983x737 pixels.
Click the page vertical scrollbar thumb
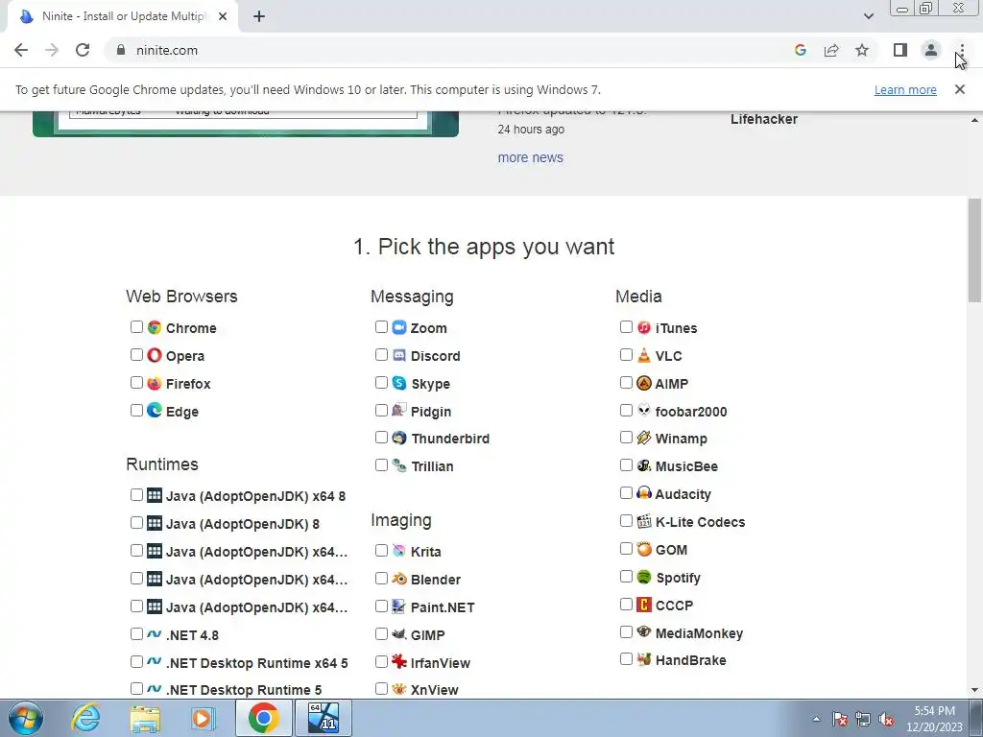point(974,250)
